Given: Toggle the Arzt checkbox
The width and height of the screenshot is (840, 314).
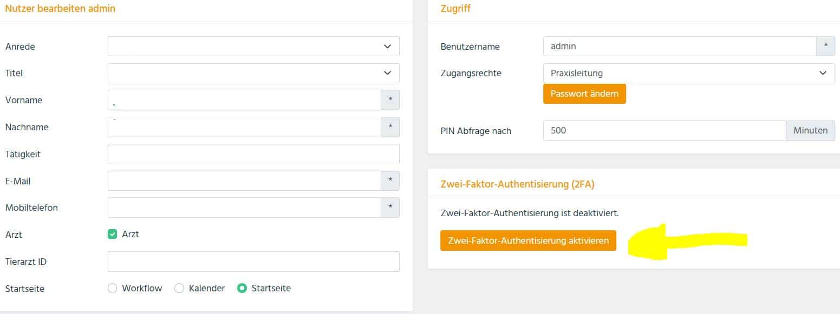Looking at the screenshot, I should tap(113, 234).
